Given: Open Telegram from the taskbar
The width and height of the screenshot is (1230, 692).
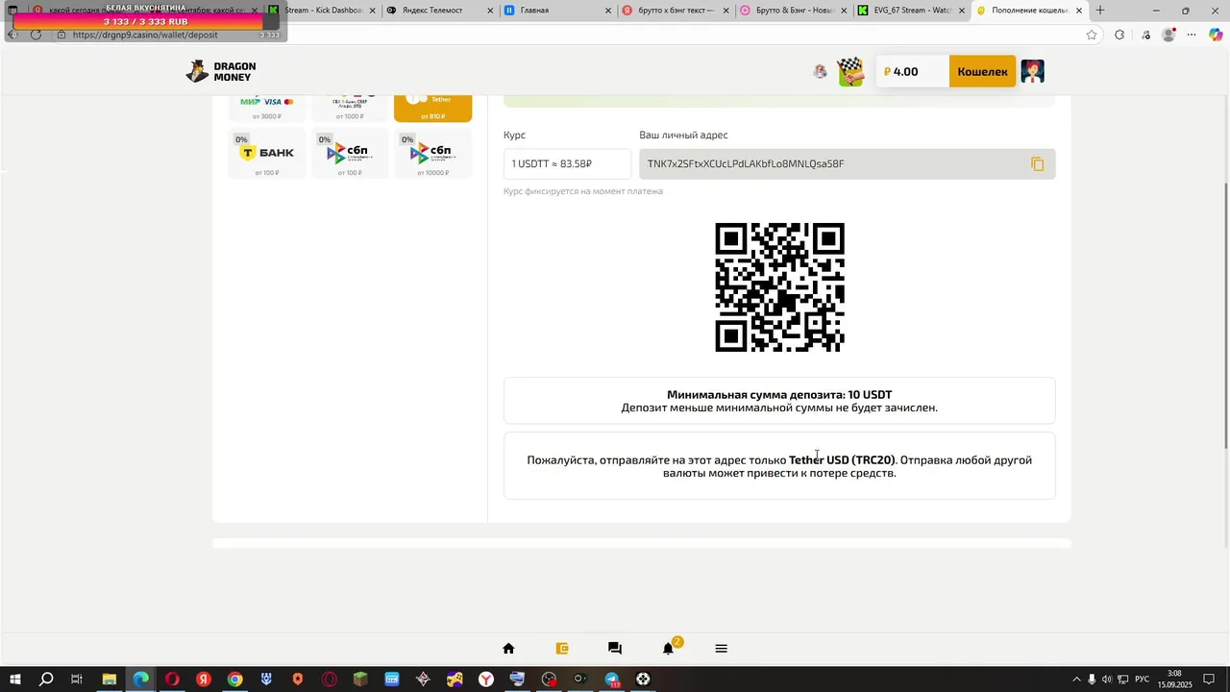Looking at the screenshot, I should 612,680.
